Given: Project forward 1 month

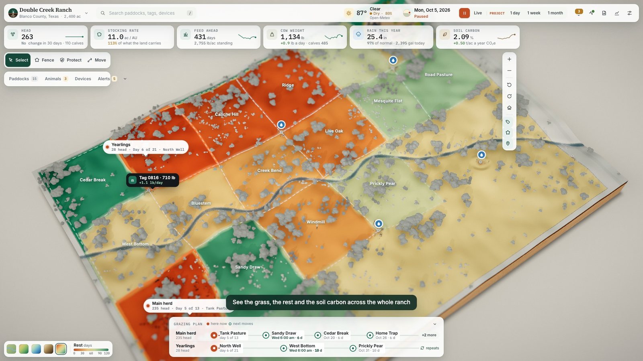Looking at the screenshot, I should 555,13.
